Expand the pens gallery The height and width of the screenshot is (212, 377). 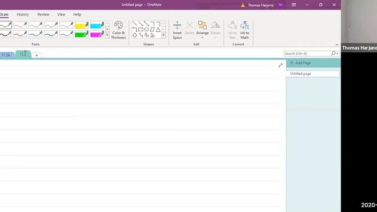tap(107, 35)
